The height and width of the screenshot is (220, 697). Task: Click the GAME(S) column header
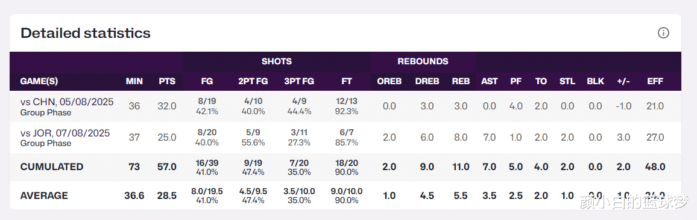[x=39, y=82]
